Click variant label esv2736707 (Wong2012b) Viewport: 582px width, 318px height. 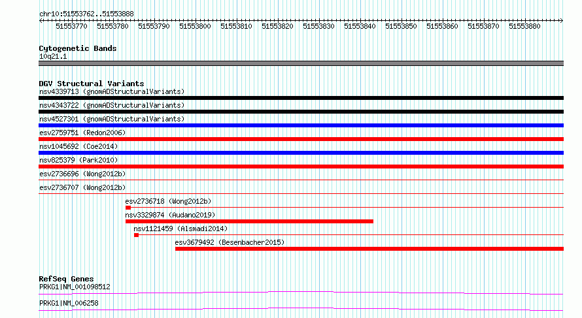[82, 187]
